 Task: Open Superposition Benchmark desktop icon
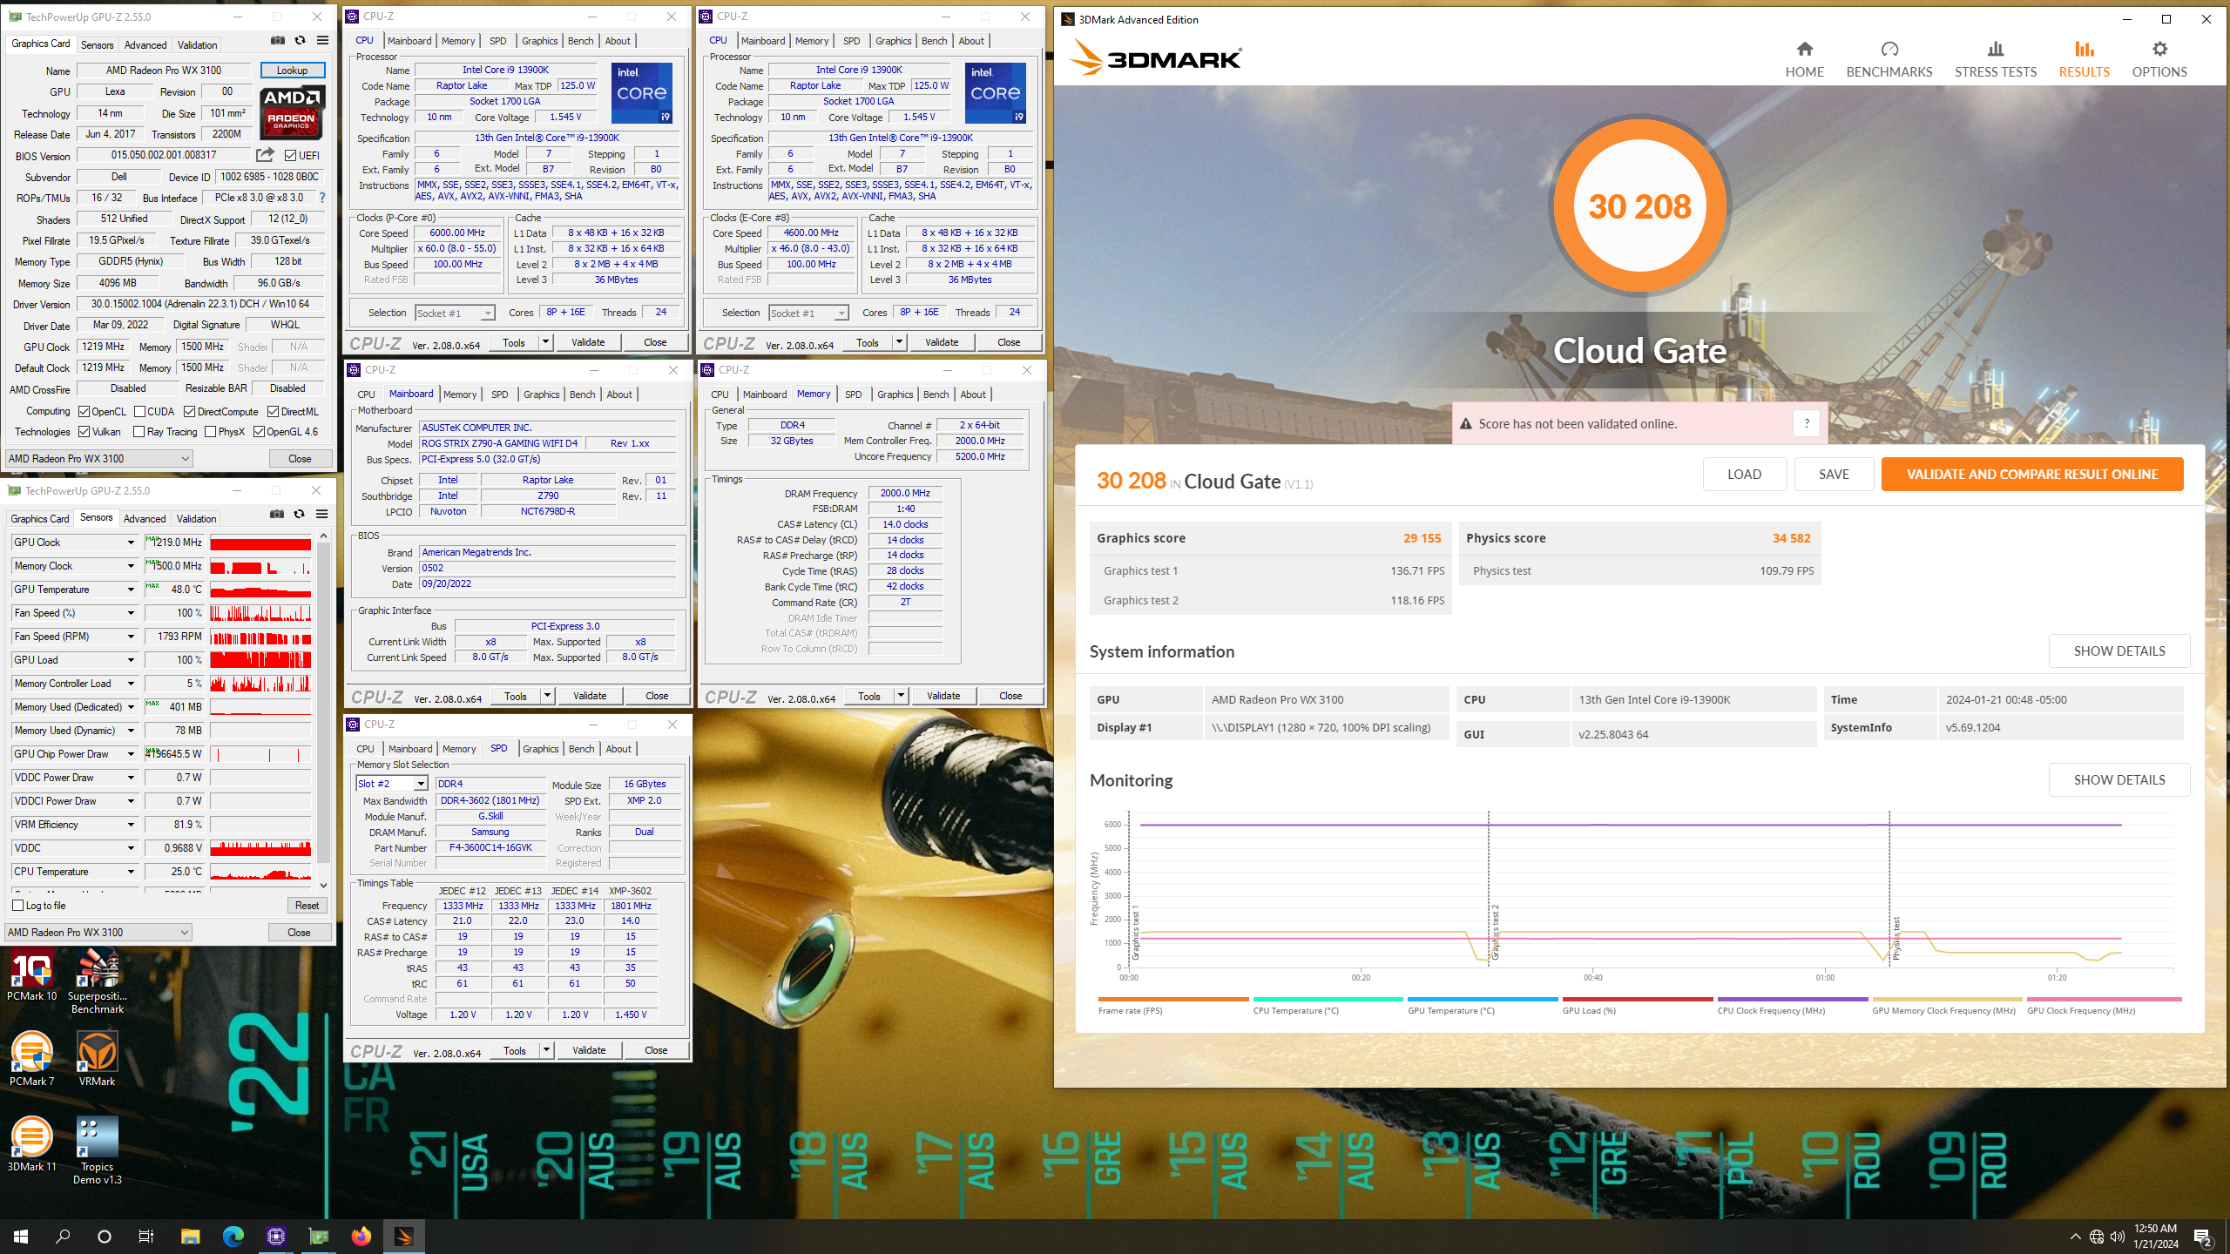tap(97, 981)
